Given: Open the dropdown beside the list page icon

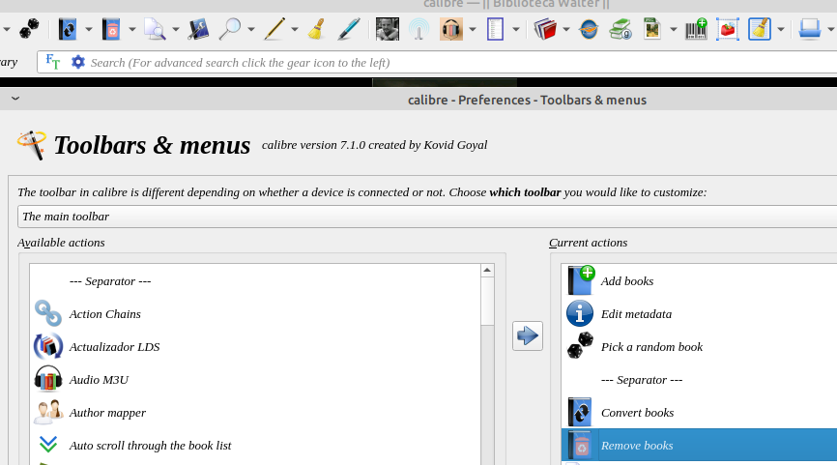Looking at the screenshot, I should 516,29.
